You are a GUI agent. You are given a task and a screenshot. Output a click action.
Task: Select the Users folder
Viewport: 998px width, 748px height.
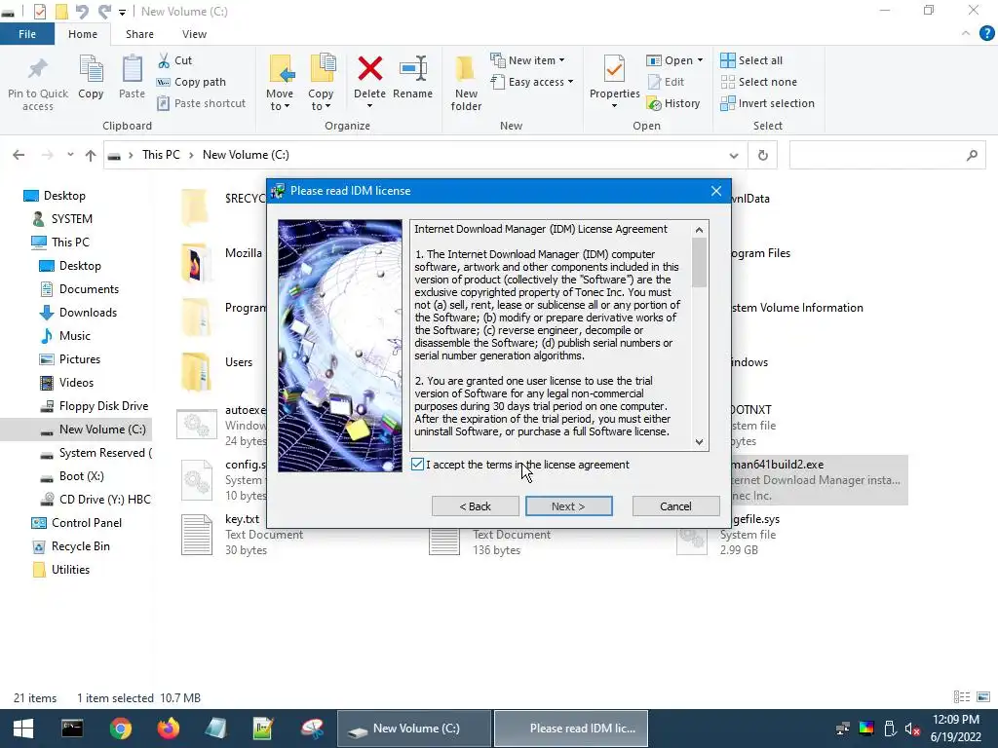pos(219,370)
